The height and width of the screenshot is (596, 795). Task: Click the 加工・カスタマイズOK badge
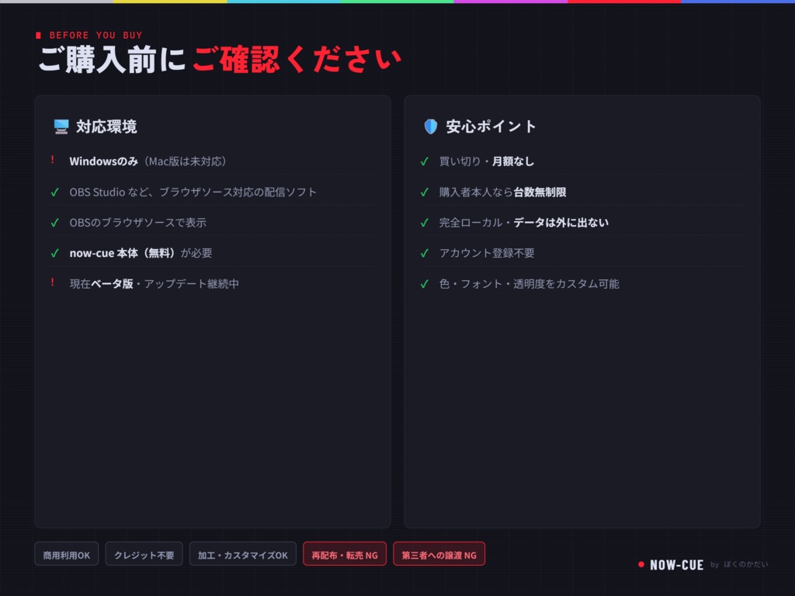point(243,555)
